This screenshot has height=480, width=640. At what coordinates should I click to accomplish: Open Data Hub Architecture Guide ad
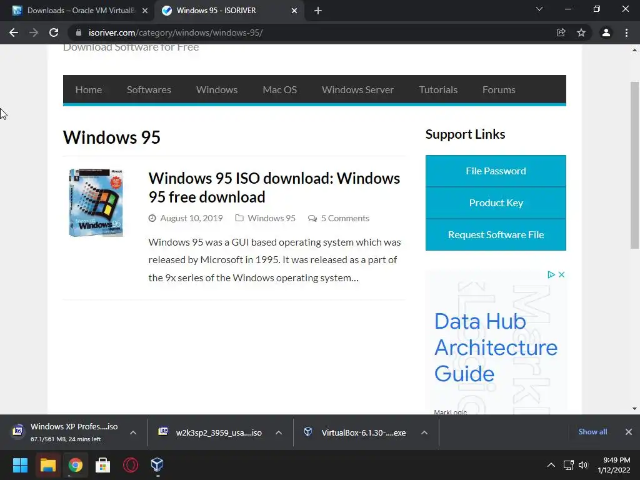point(496,347)
